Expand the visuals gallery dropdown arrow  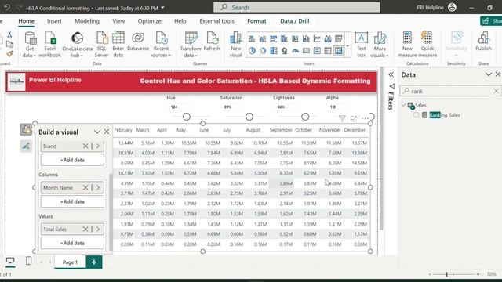347,46
